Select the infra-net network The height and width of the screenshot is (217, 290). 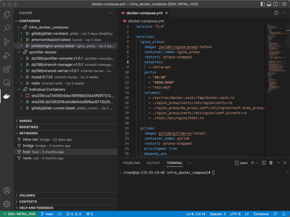(66, 140)
